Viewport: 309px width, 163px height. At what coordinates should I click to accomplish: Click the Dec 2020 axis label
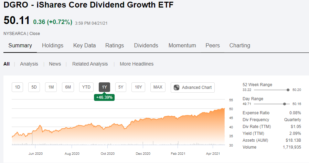(x=143, y=153)
